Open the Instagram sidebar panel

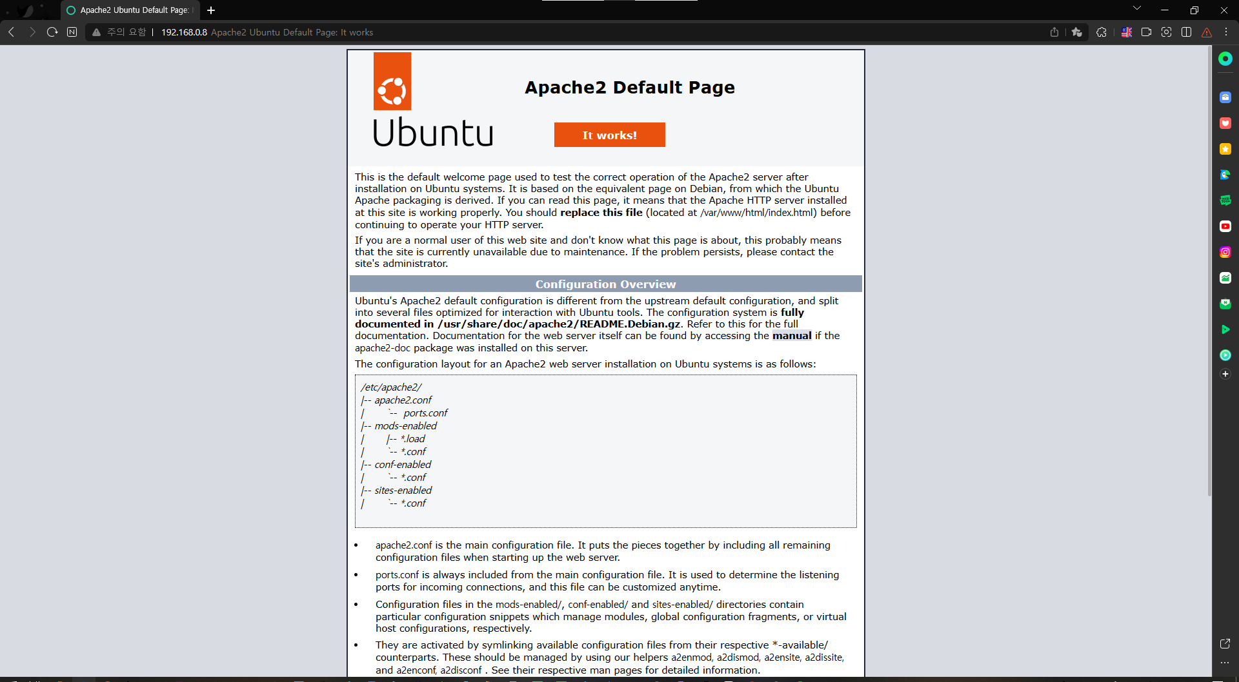(1225, 252)
